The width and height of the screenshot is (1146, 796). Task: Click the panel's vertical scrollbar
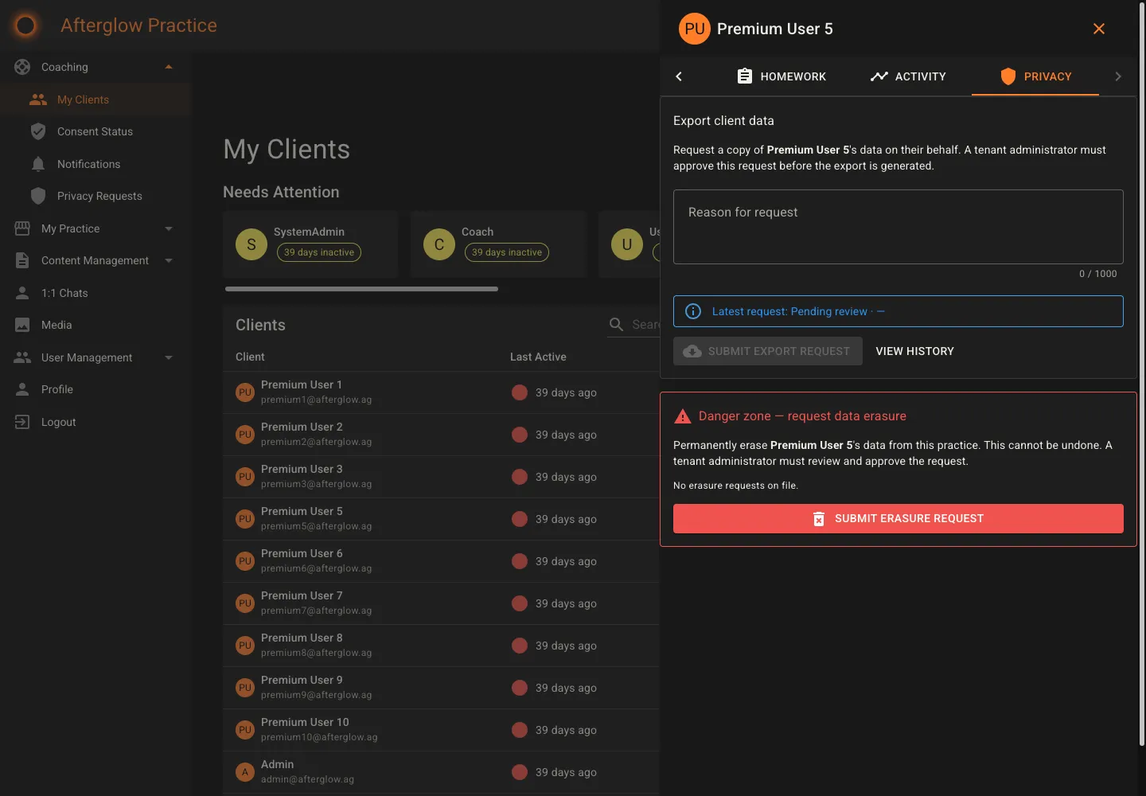click(x=1142, y=374)
